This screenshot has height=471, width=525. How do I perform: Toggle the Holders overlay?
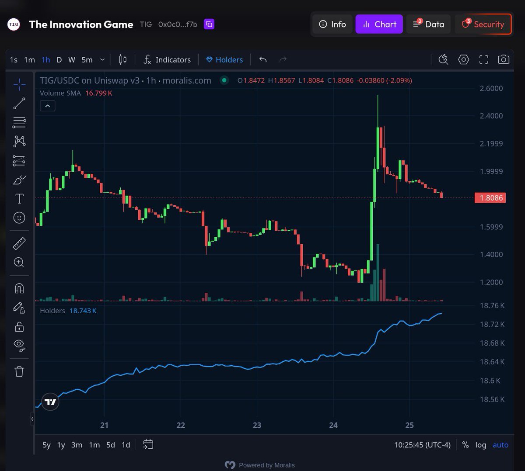(x=224, y=59)
